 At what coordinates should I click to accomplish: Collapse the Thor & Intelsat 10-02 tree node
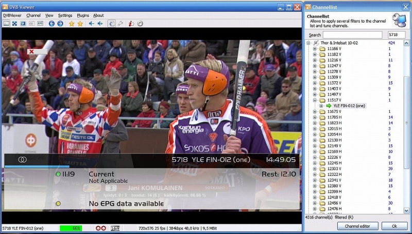(x=308, y=43)
